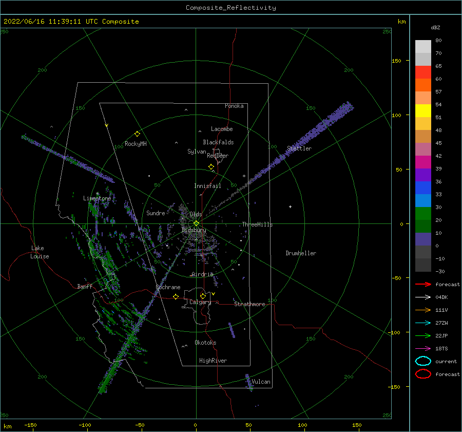
Task: Click the 150 tick on bottom axis
Action: [357, 425]
